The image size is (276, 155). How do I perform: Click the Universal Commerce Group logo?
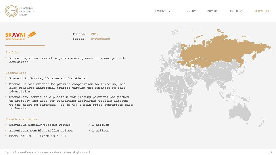click(19, 11)
